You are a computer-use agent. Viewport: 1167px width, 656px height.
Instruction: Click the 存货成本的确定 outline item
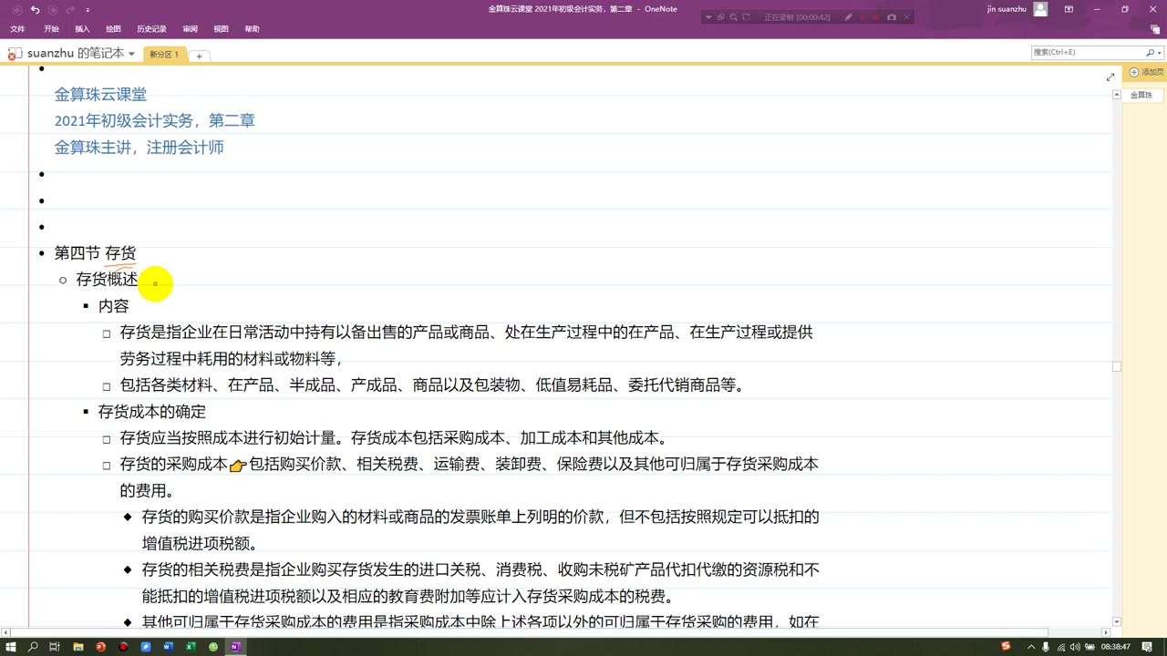152,412
